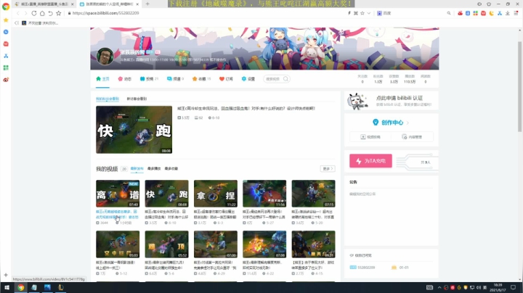Open the 拿捏 video thumbnail
This screenshot has width=523, height=293.
(216, 194)
